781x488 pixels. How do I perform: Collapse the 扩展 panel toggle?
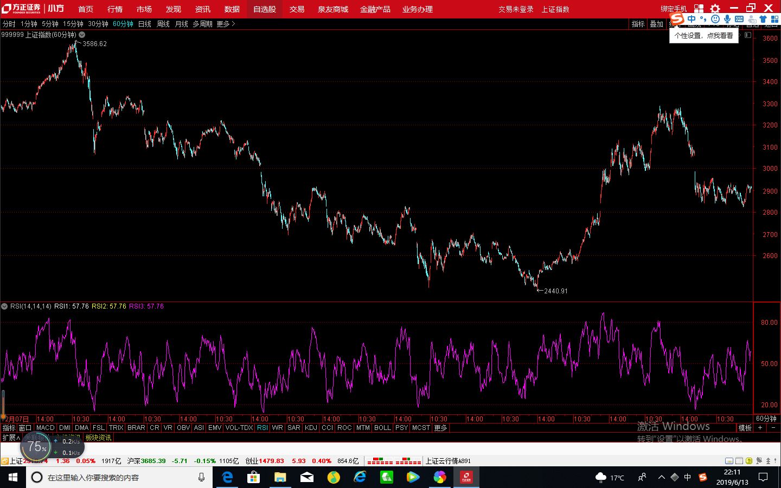11,438
